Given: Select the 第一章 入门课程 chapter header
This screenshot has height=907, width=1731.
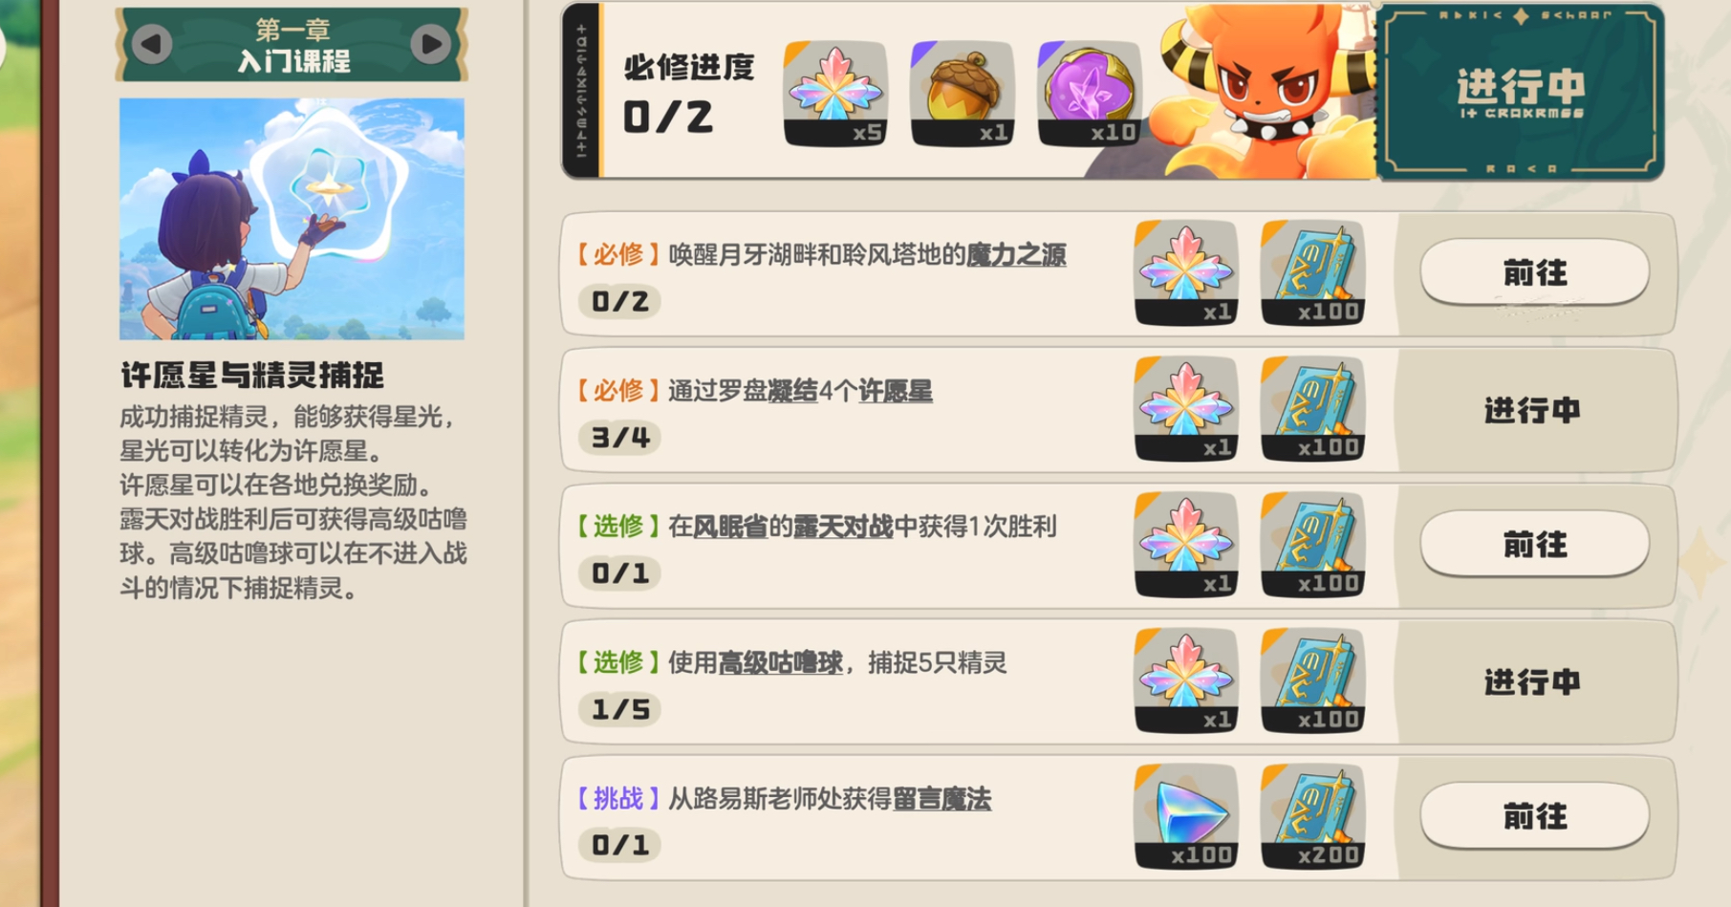Looking at the screenshot, I should [x=292, y=45].
